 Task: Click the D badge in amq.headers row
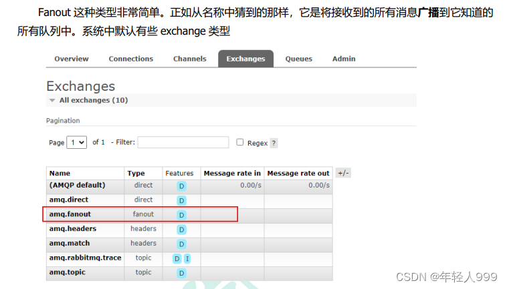pos(181,230)
